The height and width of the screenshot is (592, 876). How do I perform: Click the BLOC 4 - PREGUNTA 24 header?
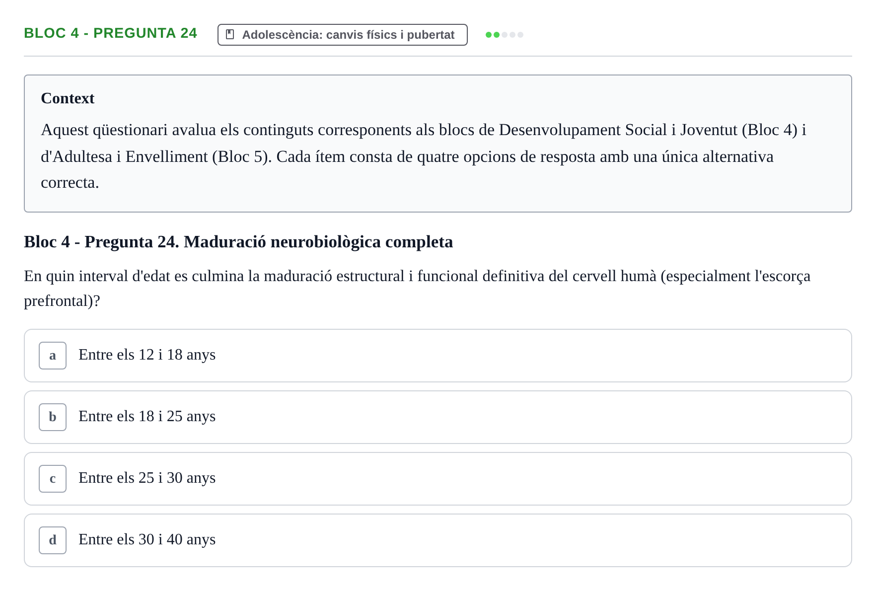pos(111,33)
